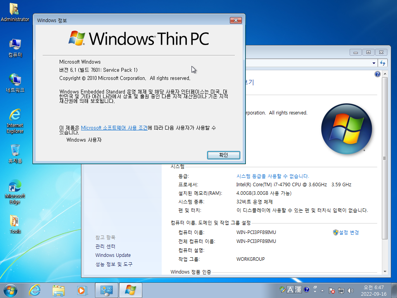Screen dimensions: 397x298
Task: Open 관리 센터 from the sidebar
Action: point(105,246)
